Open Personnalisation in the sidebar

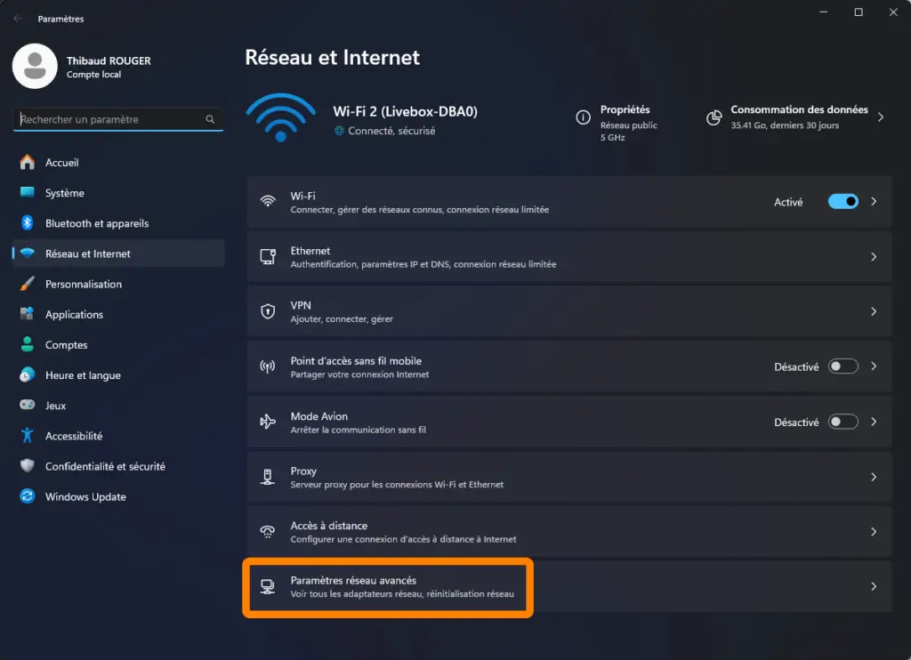118,284
